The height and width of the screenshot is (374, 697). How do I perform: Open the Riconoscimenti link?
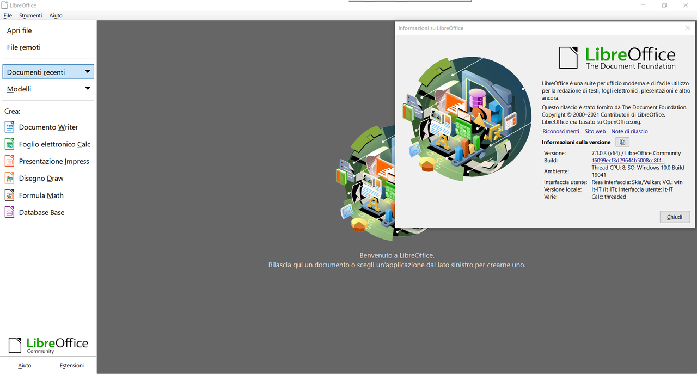(x=561, y=131)
